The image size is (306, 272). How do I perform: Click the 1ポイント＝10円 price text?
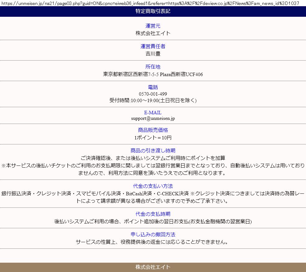point(153,138)
